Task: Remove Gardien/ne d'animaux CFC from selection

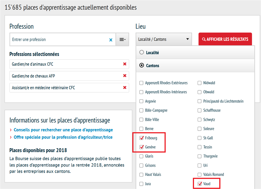Action: coord(124,64)
